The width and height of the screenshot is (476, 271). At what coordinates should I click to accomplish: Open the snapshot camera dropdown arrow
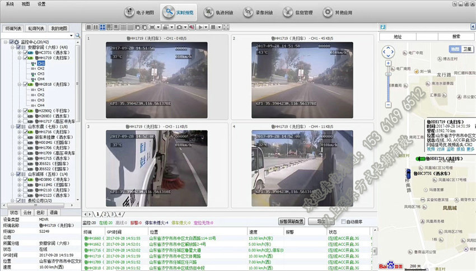click(x=185, y=27)
